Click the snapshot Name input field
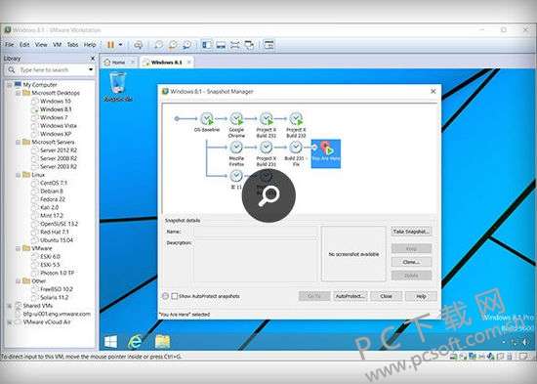Image resolution: width=537 pixels, height=384 pixels. point(256,232)
